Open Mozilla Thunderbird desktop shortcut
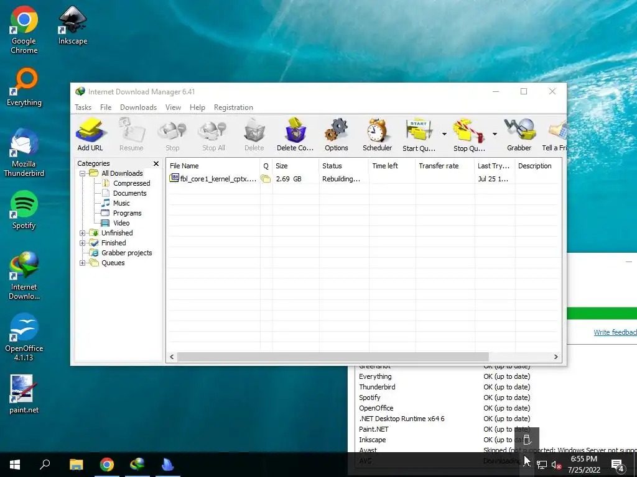The image size is (637, 477). tap(24, 153)
